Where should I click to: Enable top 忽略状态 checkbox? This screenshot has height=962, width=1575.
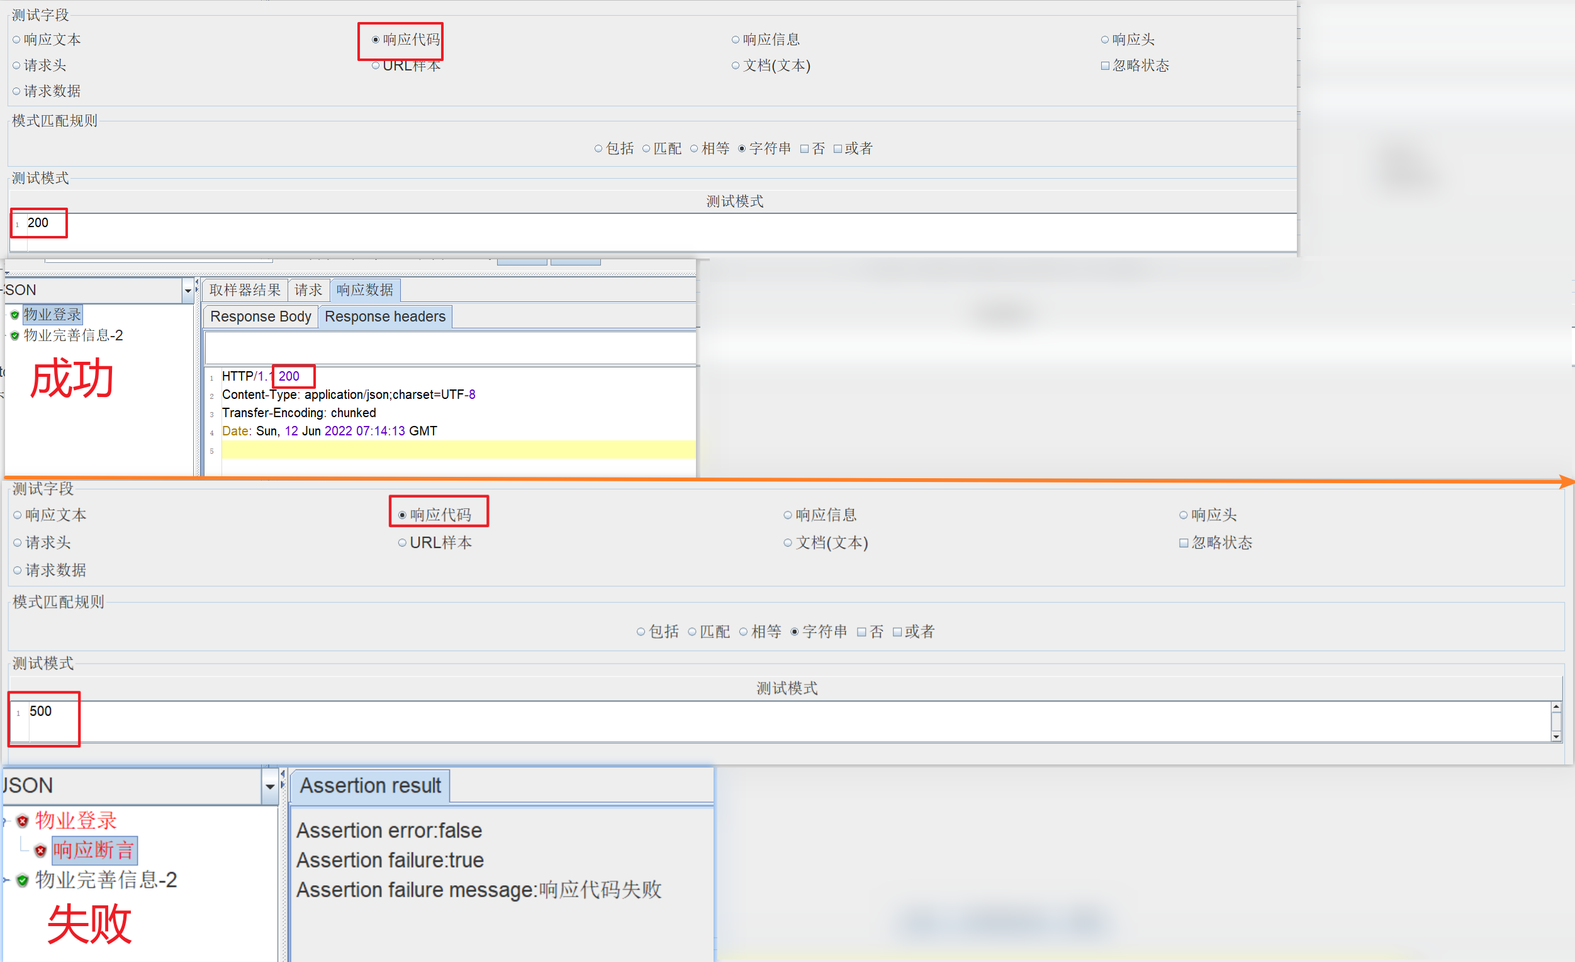point(1104,66)
